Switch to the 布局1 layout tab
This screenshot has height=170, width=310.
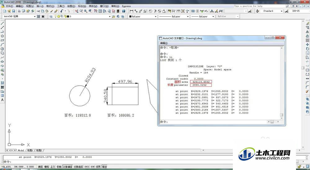pyautogui.click(x=30, y=150)
